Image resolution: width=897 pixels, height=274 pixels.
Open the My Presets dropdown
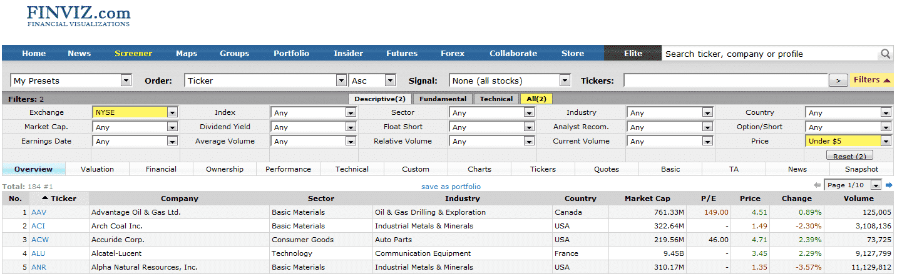(71, 81)
